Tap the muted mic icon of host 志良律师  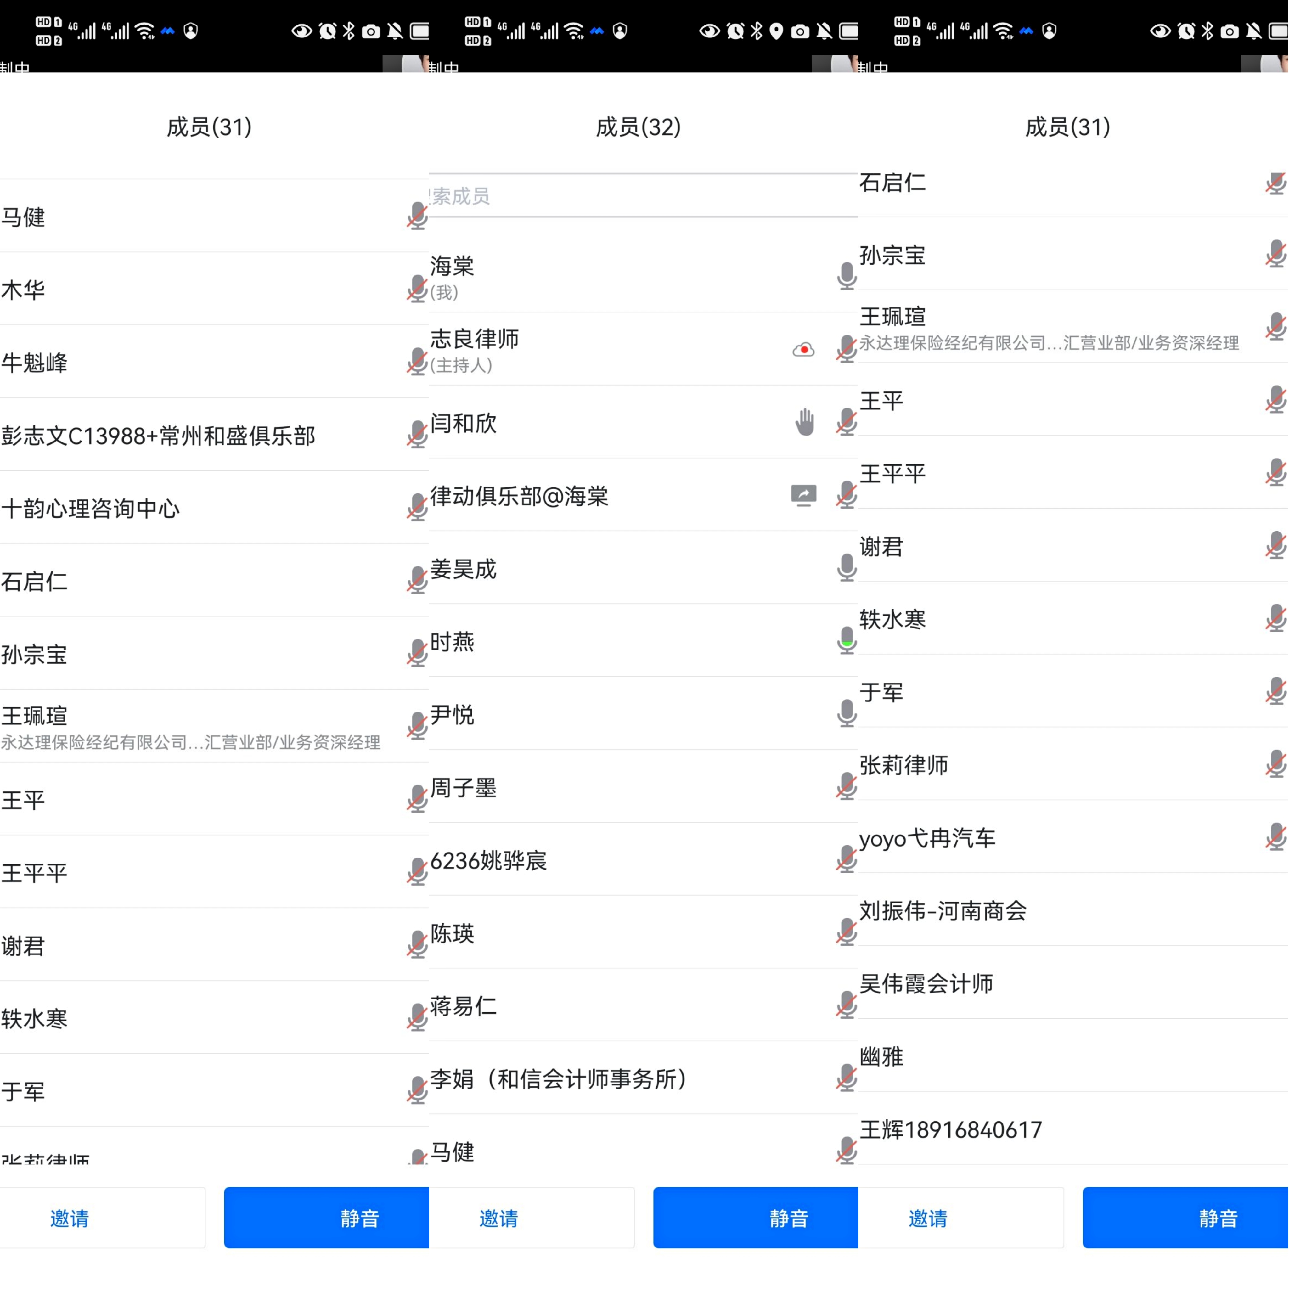tap(847, 349)
